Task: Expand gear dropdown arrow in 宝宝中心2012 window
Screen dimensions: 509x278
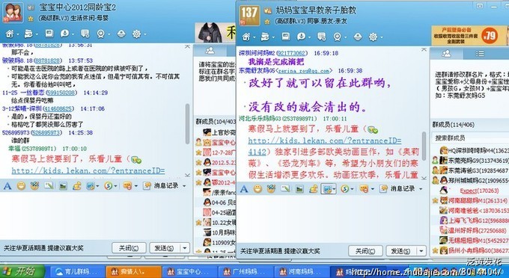Action: [145, 34]
